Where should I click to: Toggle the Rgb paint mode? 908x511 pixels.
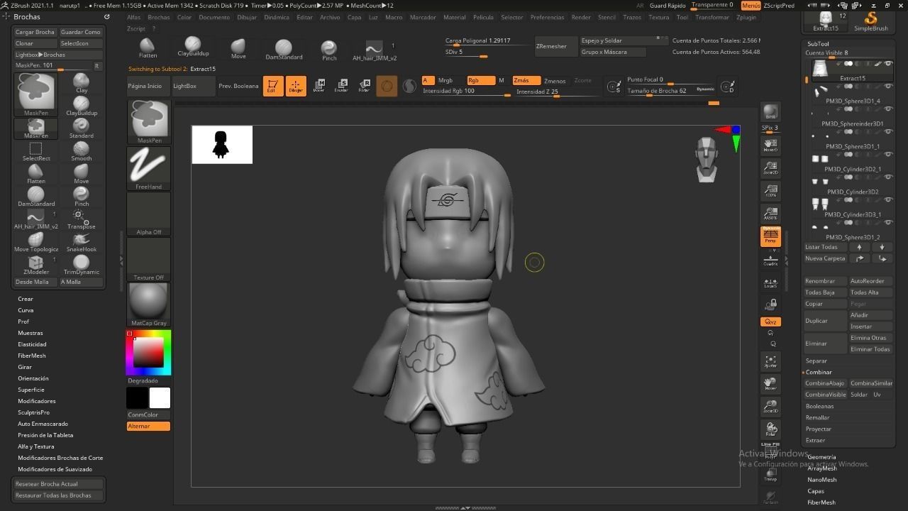[481, 80]
